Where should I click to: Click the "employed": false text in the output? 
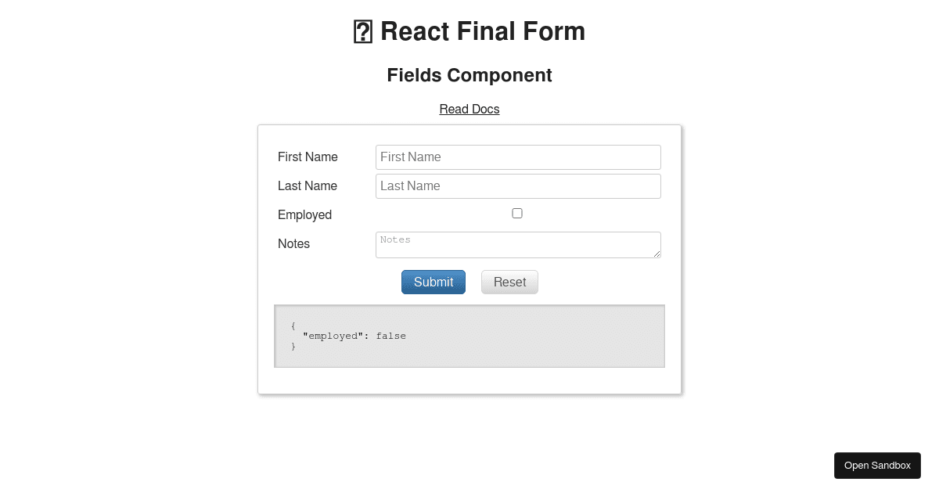[x=354, y=336]
